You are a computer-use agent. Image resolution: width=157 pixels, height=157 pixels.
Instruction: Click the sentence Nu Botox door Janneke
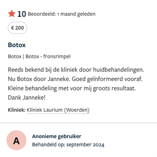[39, 79]
